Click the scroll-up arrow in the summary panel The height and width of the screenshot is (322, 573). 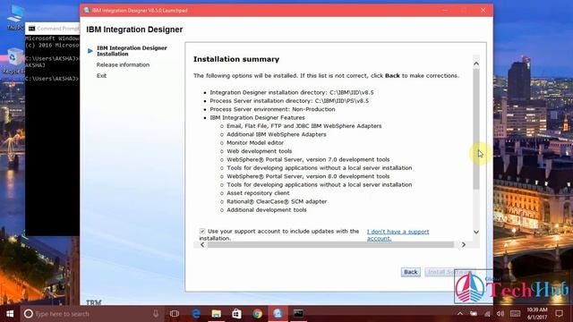(475, 64)
